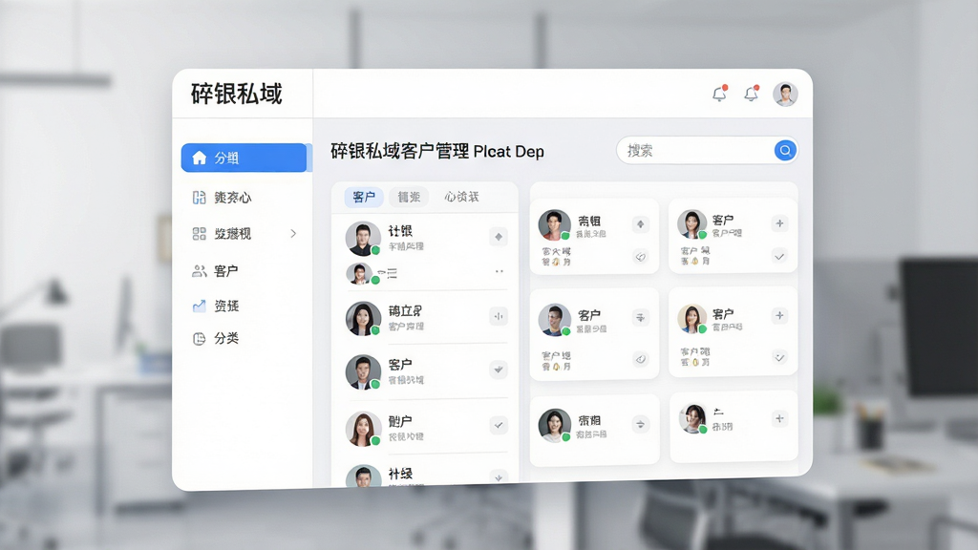The image size is (978, 550).
Task: Open the sidebar item with the book-layout icon
Action: pos(222,198)
